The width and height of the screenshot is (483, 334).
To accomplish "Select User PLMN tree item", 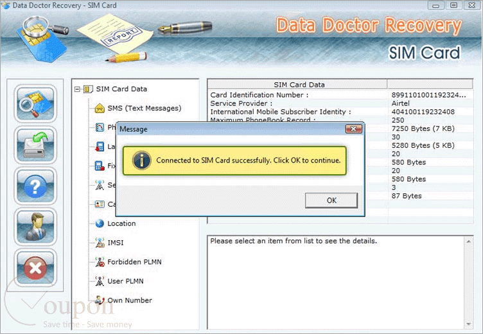I will [x=125, y=281].
